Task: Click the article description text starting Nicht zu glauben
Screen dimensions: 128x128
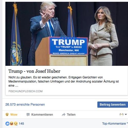Action: [x=64, y=81]
